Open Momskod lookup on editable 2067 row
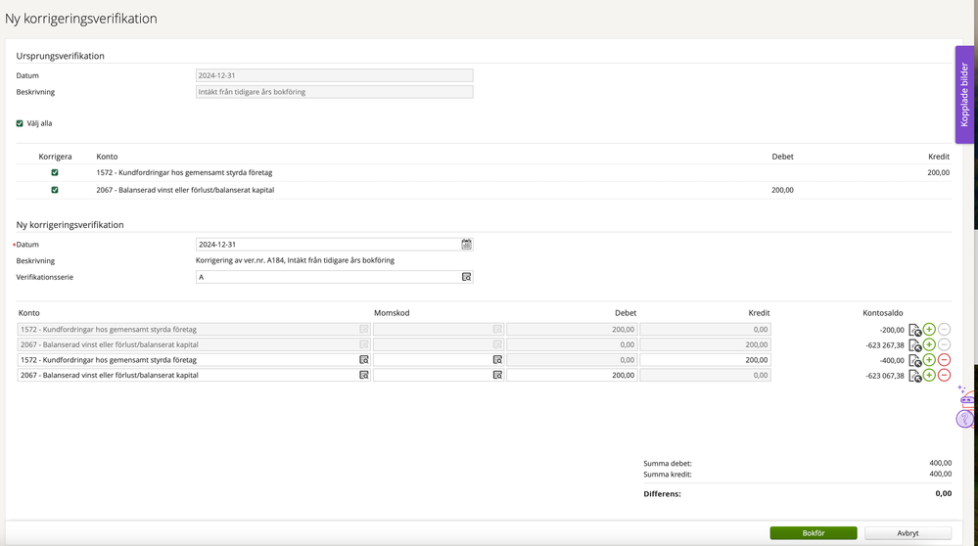The width and height of the screenshot is (978, 546). pyautogui.click(x=497, y=375)
